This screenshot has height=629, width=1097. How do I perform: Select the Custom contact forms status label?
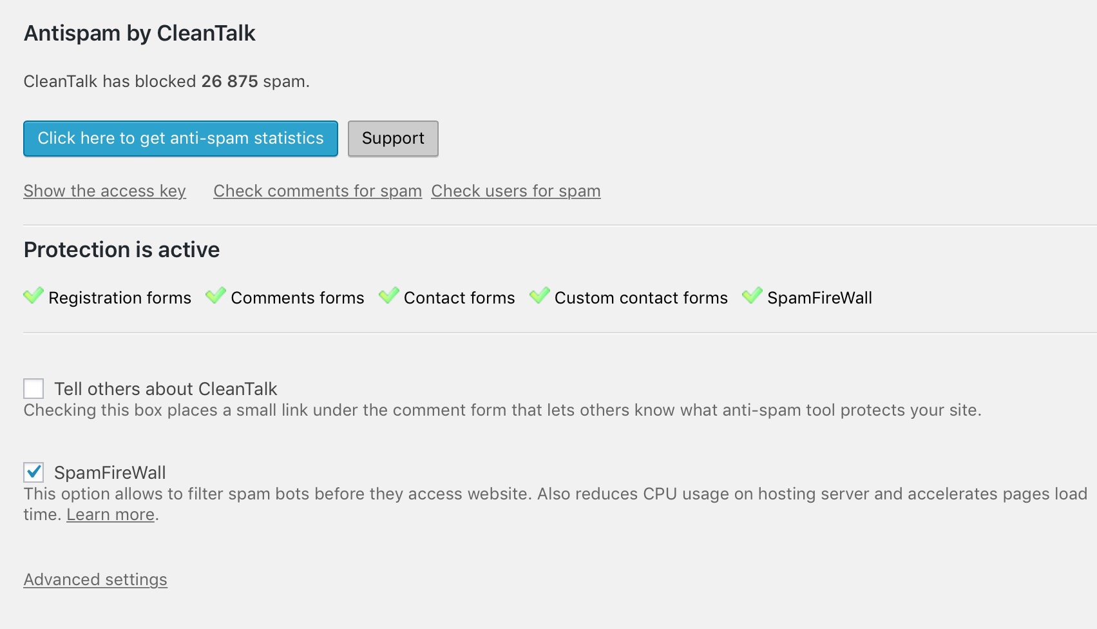pyautogui.click(x=641, y=298)
